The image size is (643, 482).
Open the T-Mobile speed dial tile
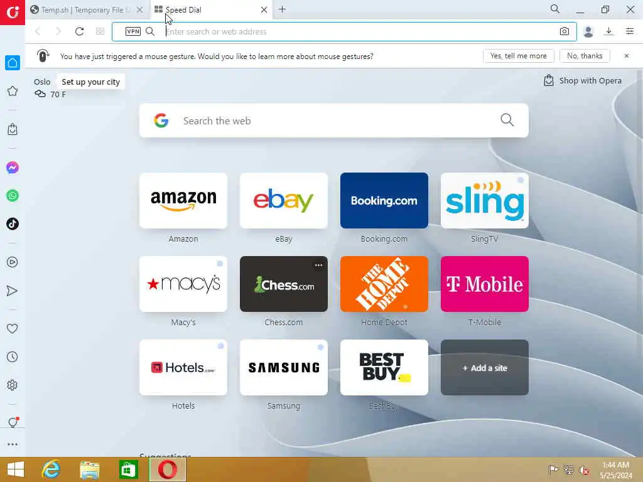click(485, 284)
